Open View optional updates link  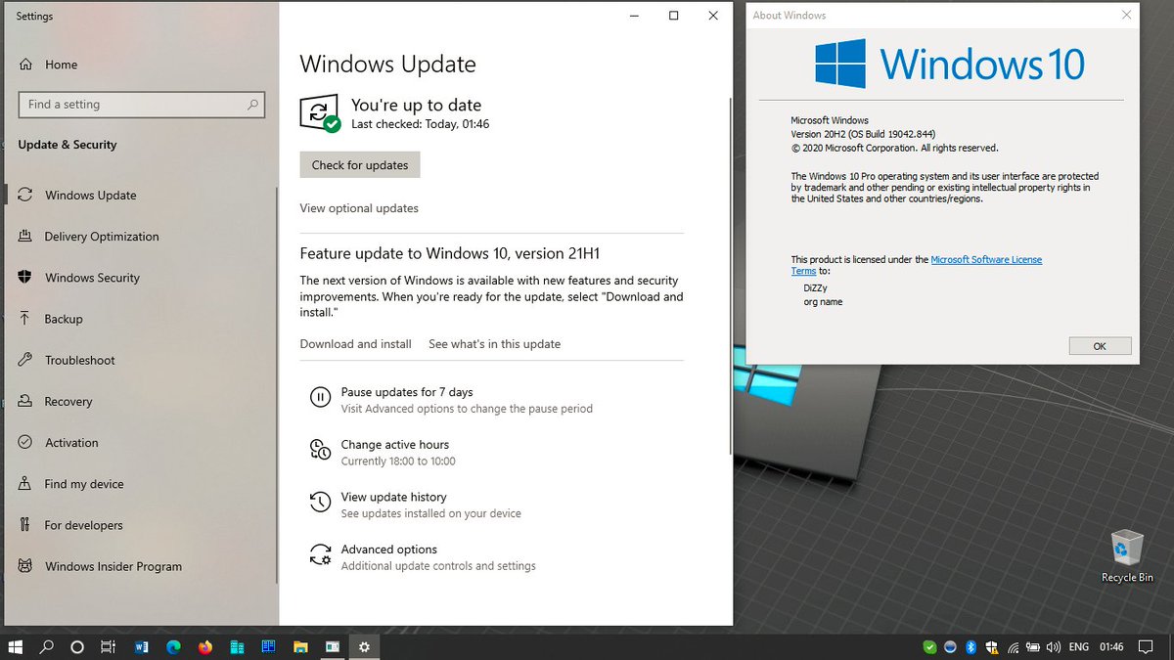coord(359,208)
